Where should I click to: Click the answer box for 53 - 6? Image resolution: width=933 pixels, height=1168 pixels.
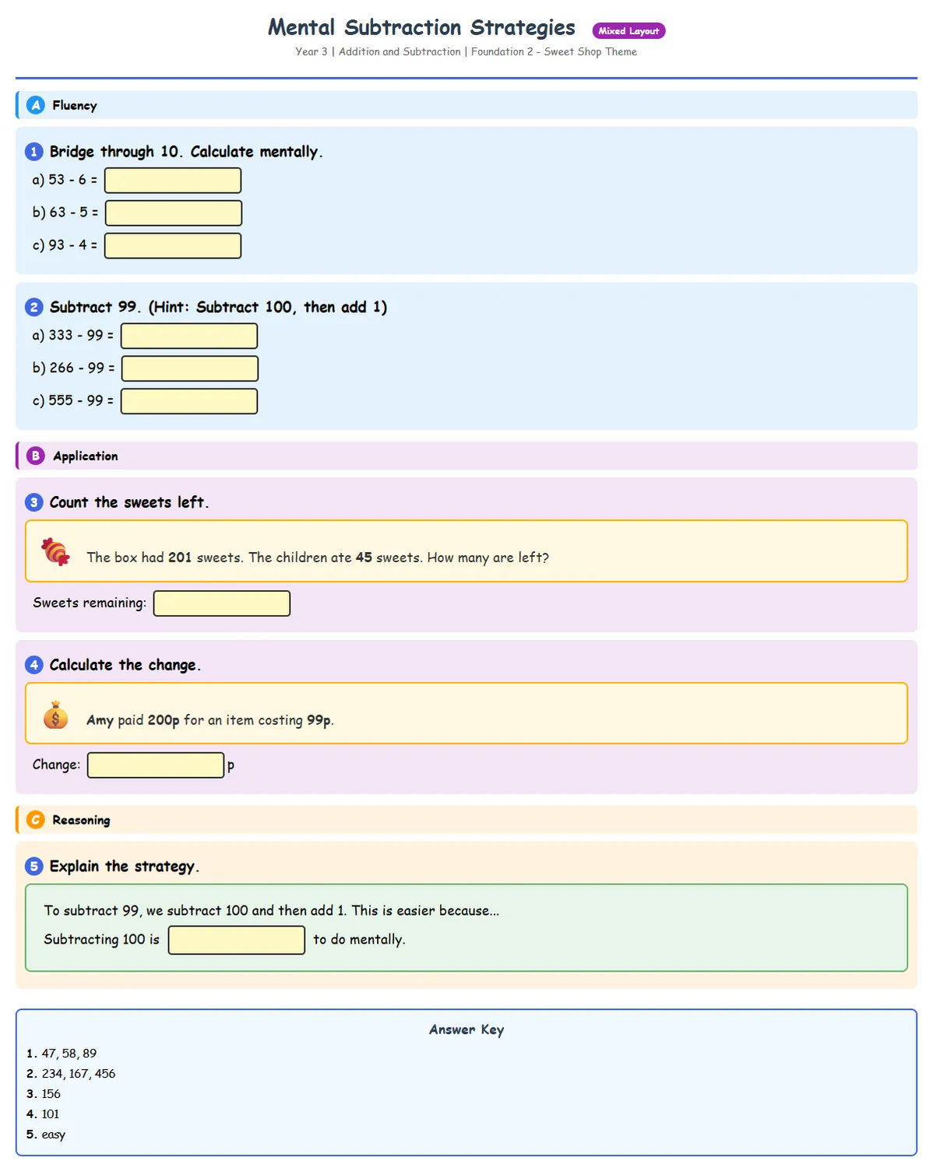click(173, 180)
